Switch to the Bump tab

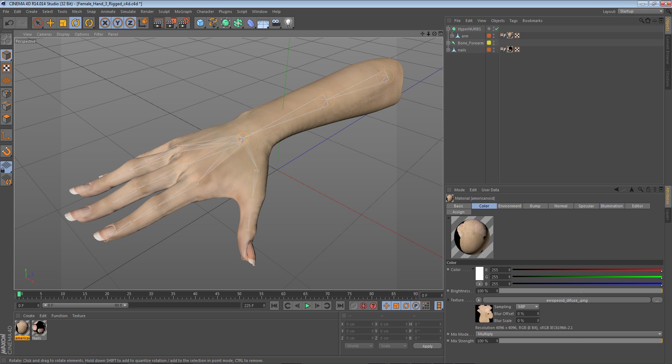tap(535, 206)
